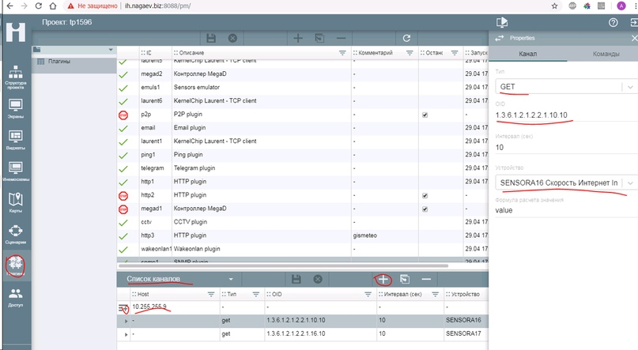Collapse the 10.255.255.9 host group

[x=123, y=309]
